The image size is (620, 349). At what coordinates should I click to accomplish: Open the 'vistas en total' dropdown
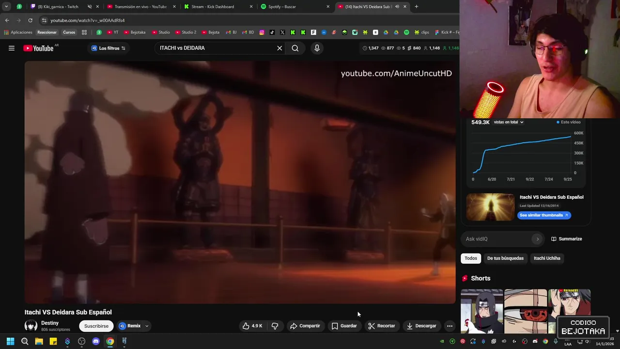pyautogui.click(x=509, y=122)
